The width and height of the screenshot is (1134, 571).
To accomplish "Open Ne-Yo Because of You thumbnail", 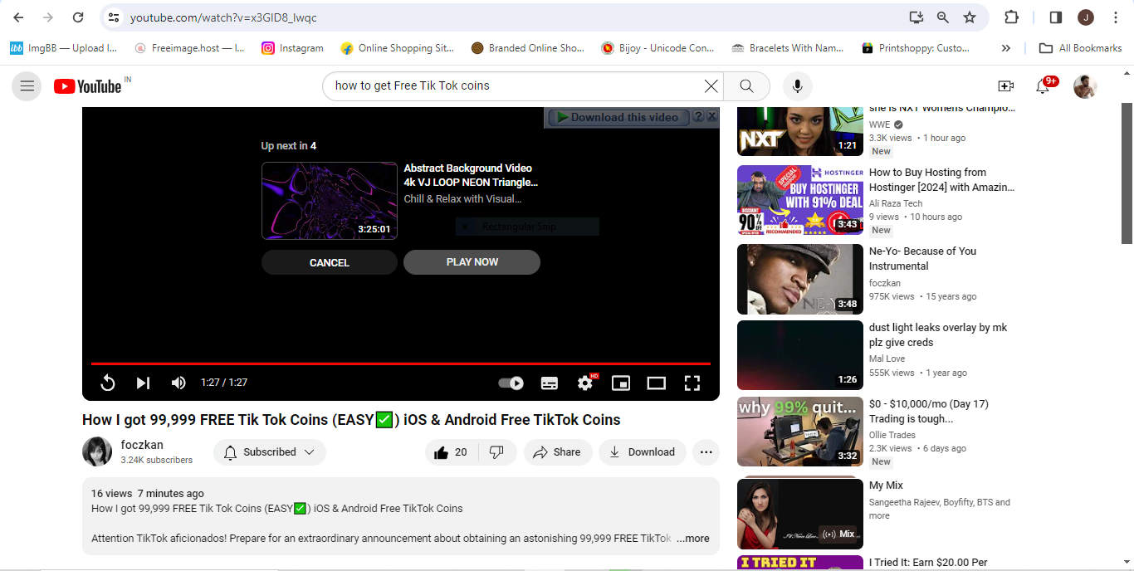I will pyautogui.click(x=800, y=280).
